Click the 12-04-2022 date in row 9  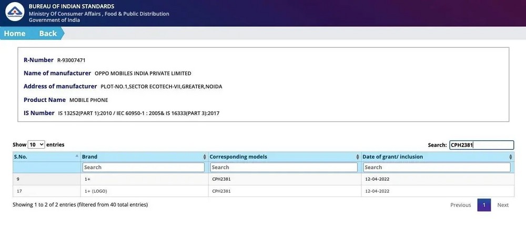tap(377, 179)
